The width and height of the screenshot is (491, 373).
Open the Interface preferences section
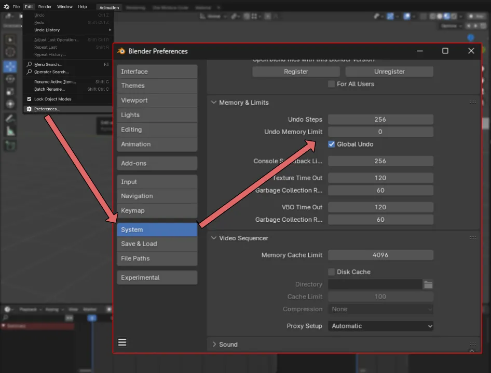(157, 71)
